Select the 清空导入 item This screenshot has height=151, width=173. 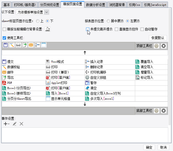coord(151,67)
